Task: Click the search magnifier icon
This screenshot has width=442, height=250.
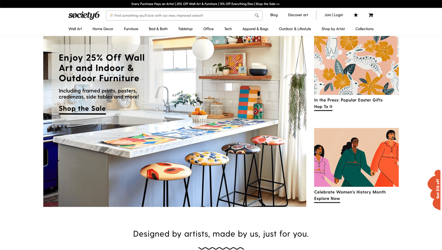Action: coord(257,16)
